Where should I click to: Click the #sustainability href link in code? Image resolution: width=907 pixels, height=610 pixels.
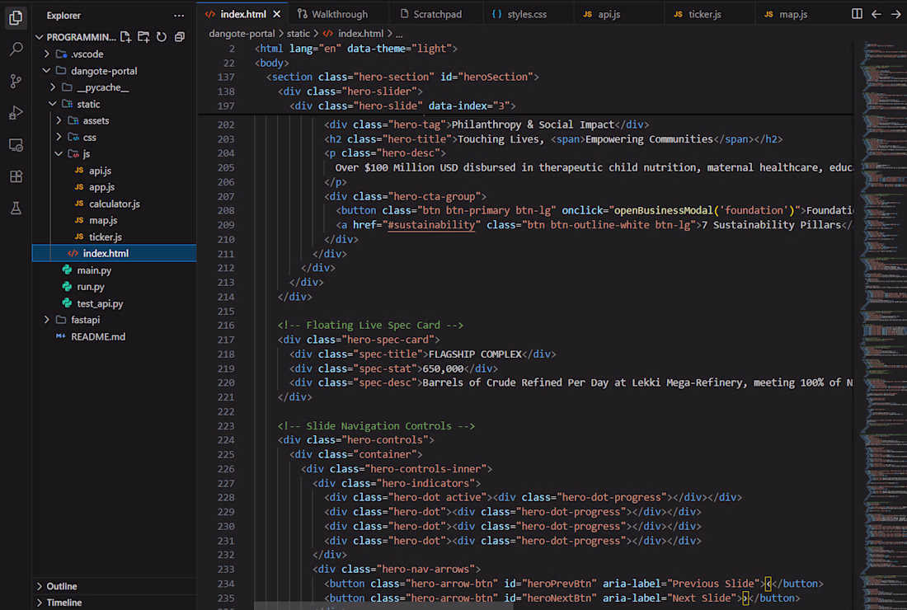tap(431, 225)
